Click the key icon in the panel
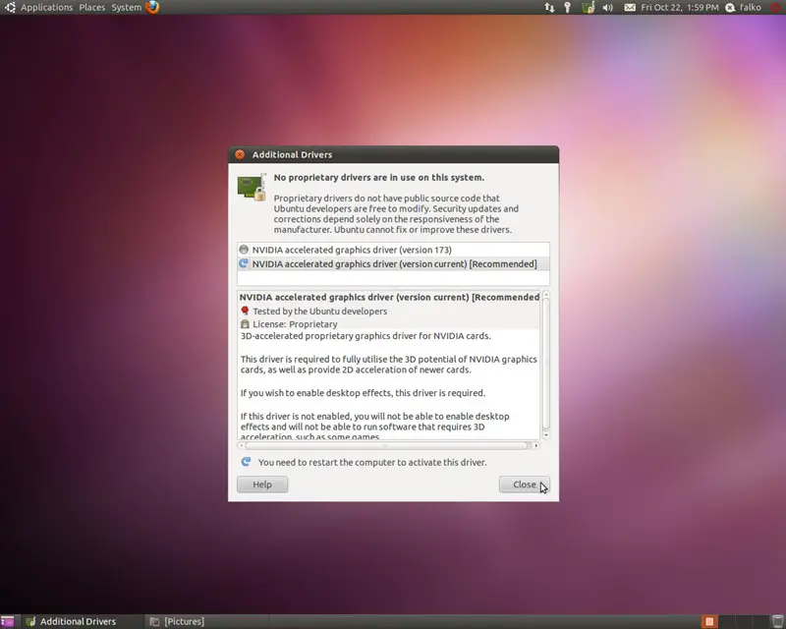Image resolution: width=786 pixels, height=629 pixels. pyautogui.click(x=568, y=8)
